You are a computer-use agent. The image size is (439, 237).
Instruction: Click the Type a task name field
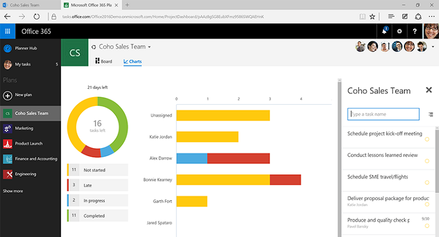click(x=383, y=114)
